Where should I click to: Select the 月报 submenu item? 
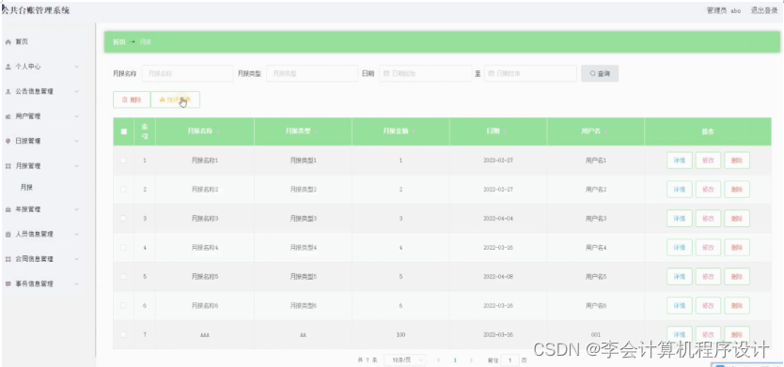(26, 188)
